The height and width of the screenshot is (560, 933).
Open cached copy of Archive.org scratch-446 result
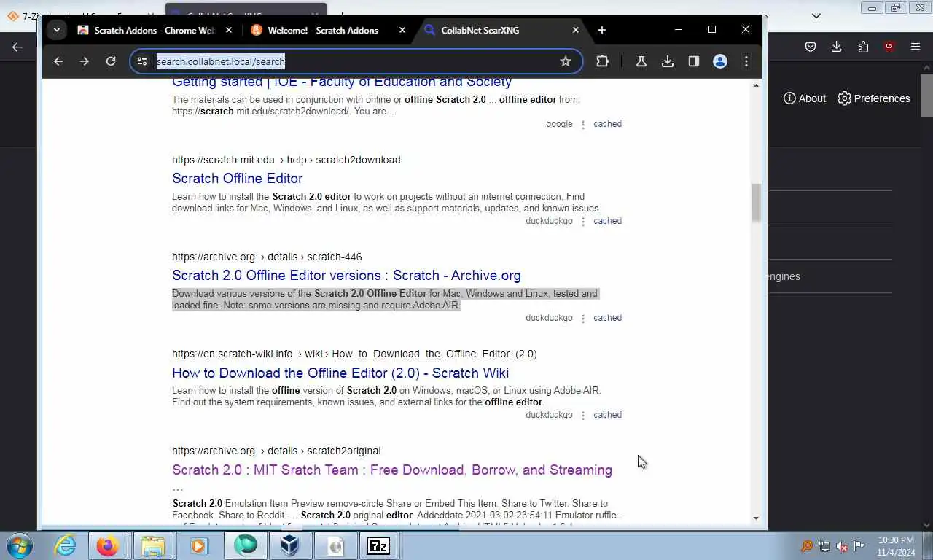tap(607, 318)
